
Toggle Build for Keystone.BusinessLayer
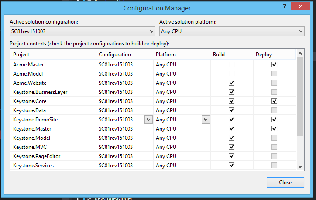232,92
